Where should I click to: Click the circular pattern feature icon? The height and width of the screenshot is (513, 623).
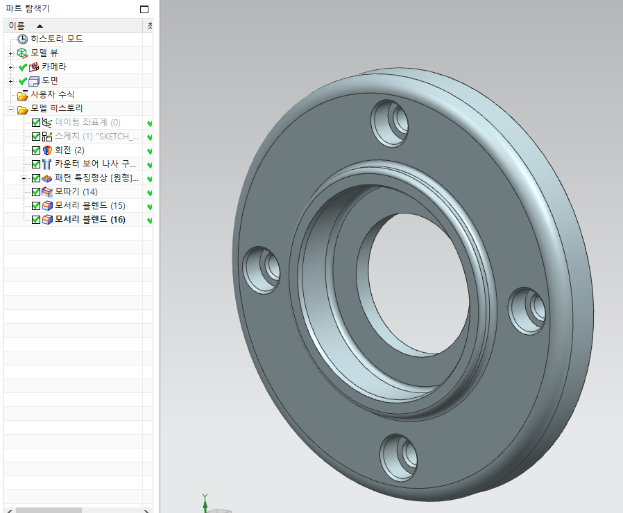click(47, 178)
